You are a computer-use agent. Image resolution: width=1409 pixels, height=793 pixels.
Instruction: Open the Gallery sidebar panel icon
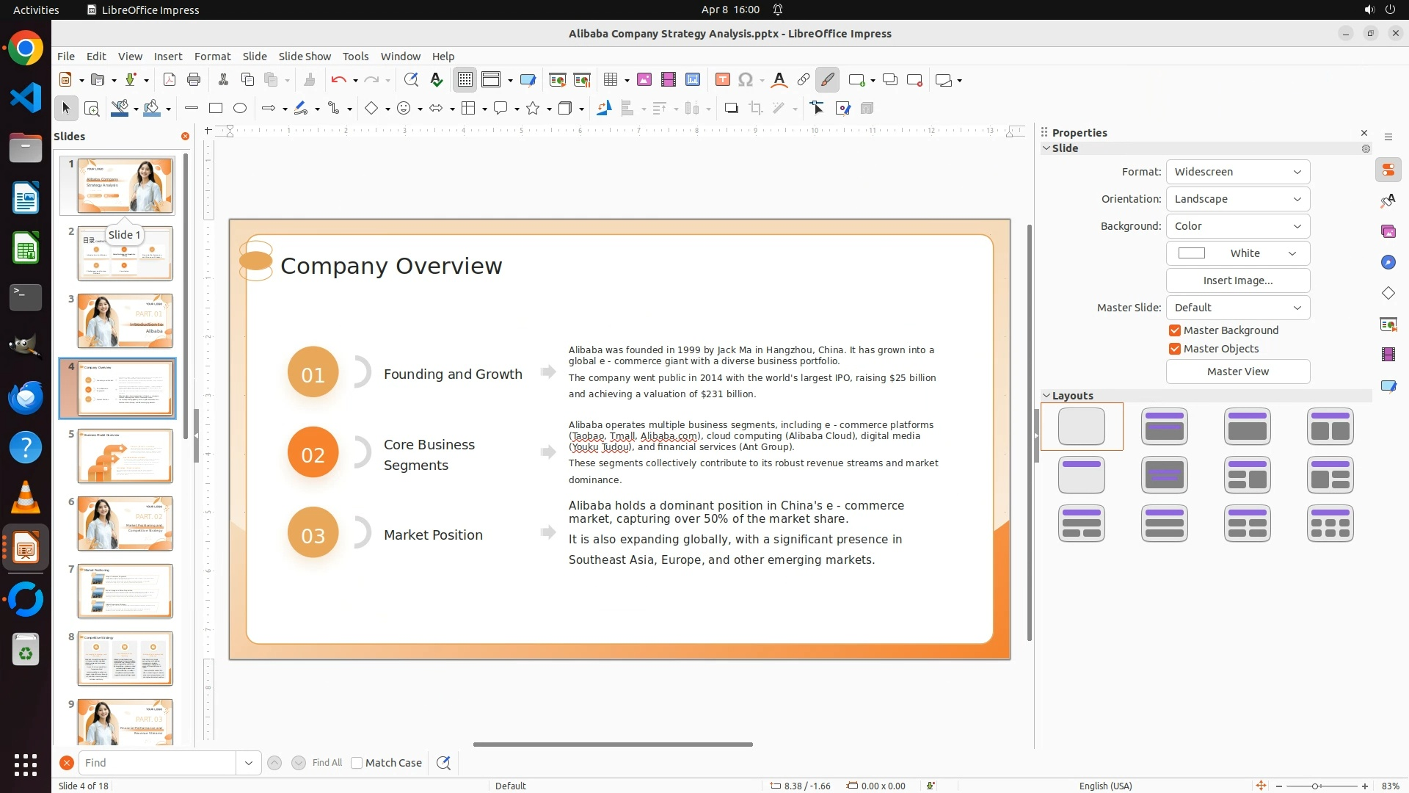point(1388,232)
